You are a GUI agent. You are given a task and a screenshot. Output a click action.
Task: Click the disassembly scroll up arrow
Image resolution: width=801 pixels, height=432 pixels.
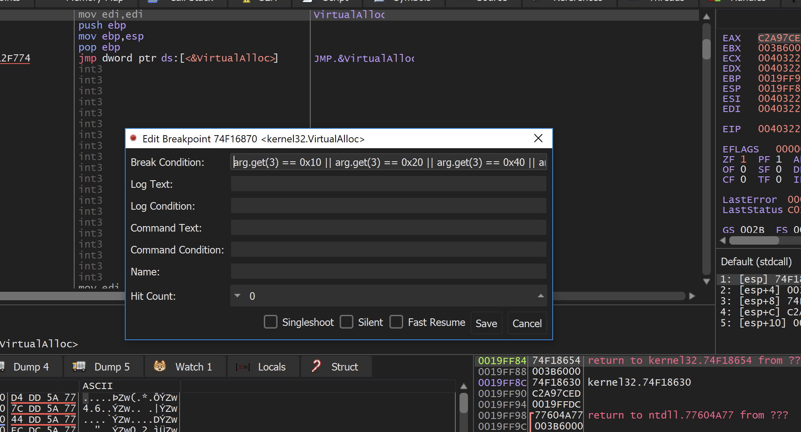707,17
